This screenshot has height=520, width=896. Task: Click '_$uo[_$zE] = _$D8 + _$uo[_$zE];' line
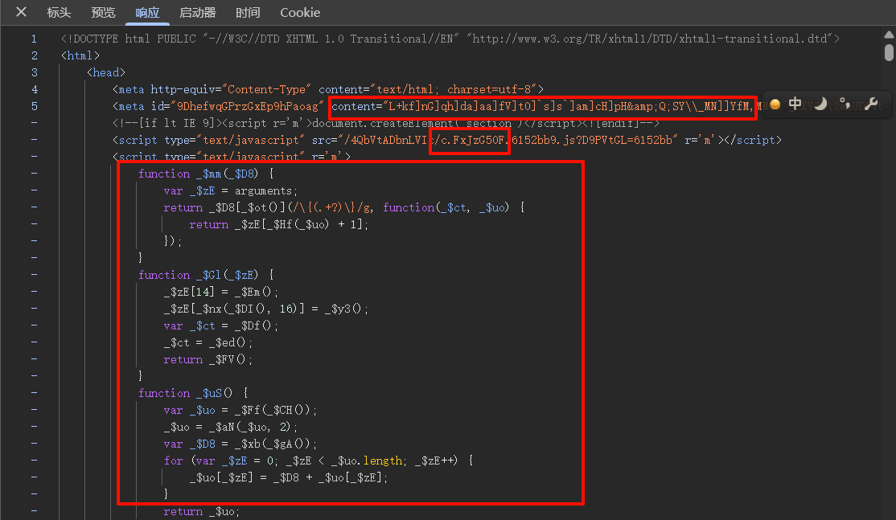pyautogui.click(x=289, y=477)
